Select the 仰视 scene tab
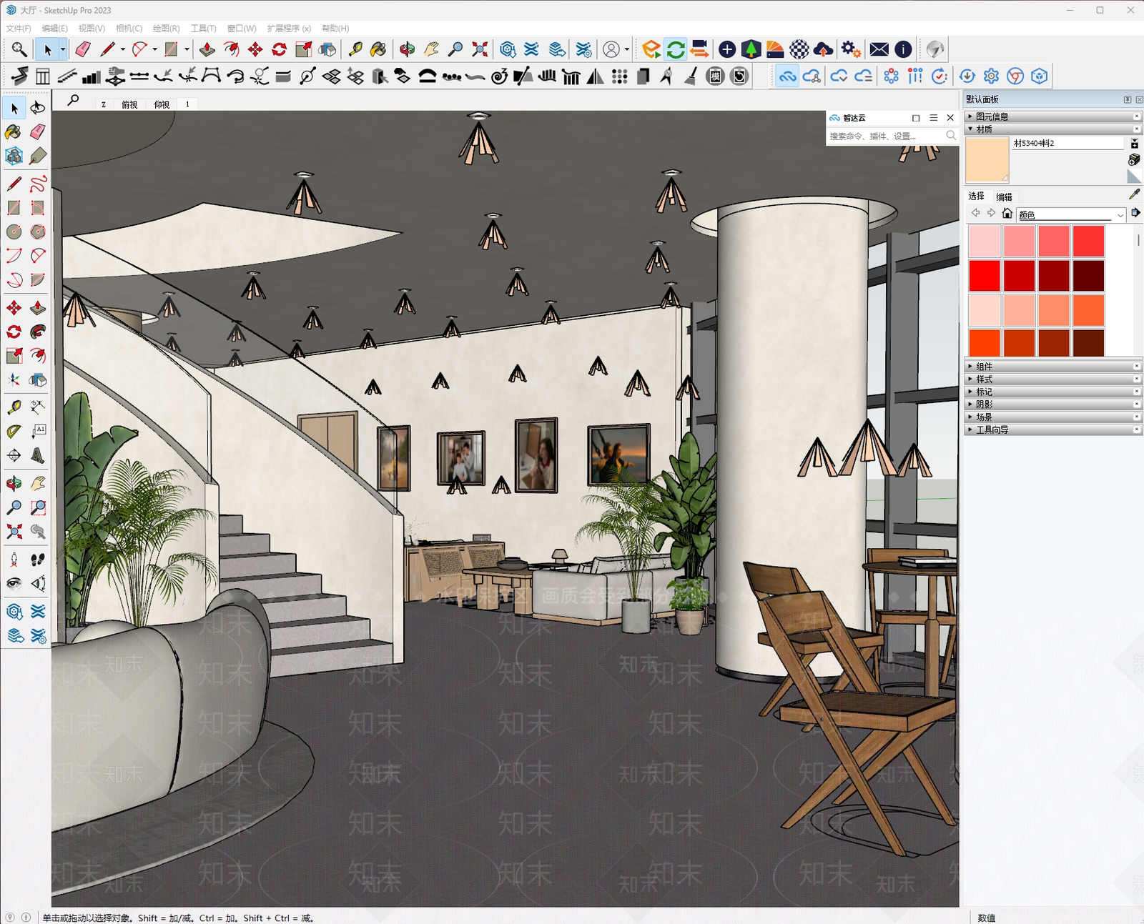Image resolution: width=1144 pixels, height=924 pixels. pos(162,104)
